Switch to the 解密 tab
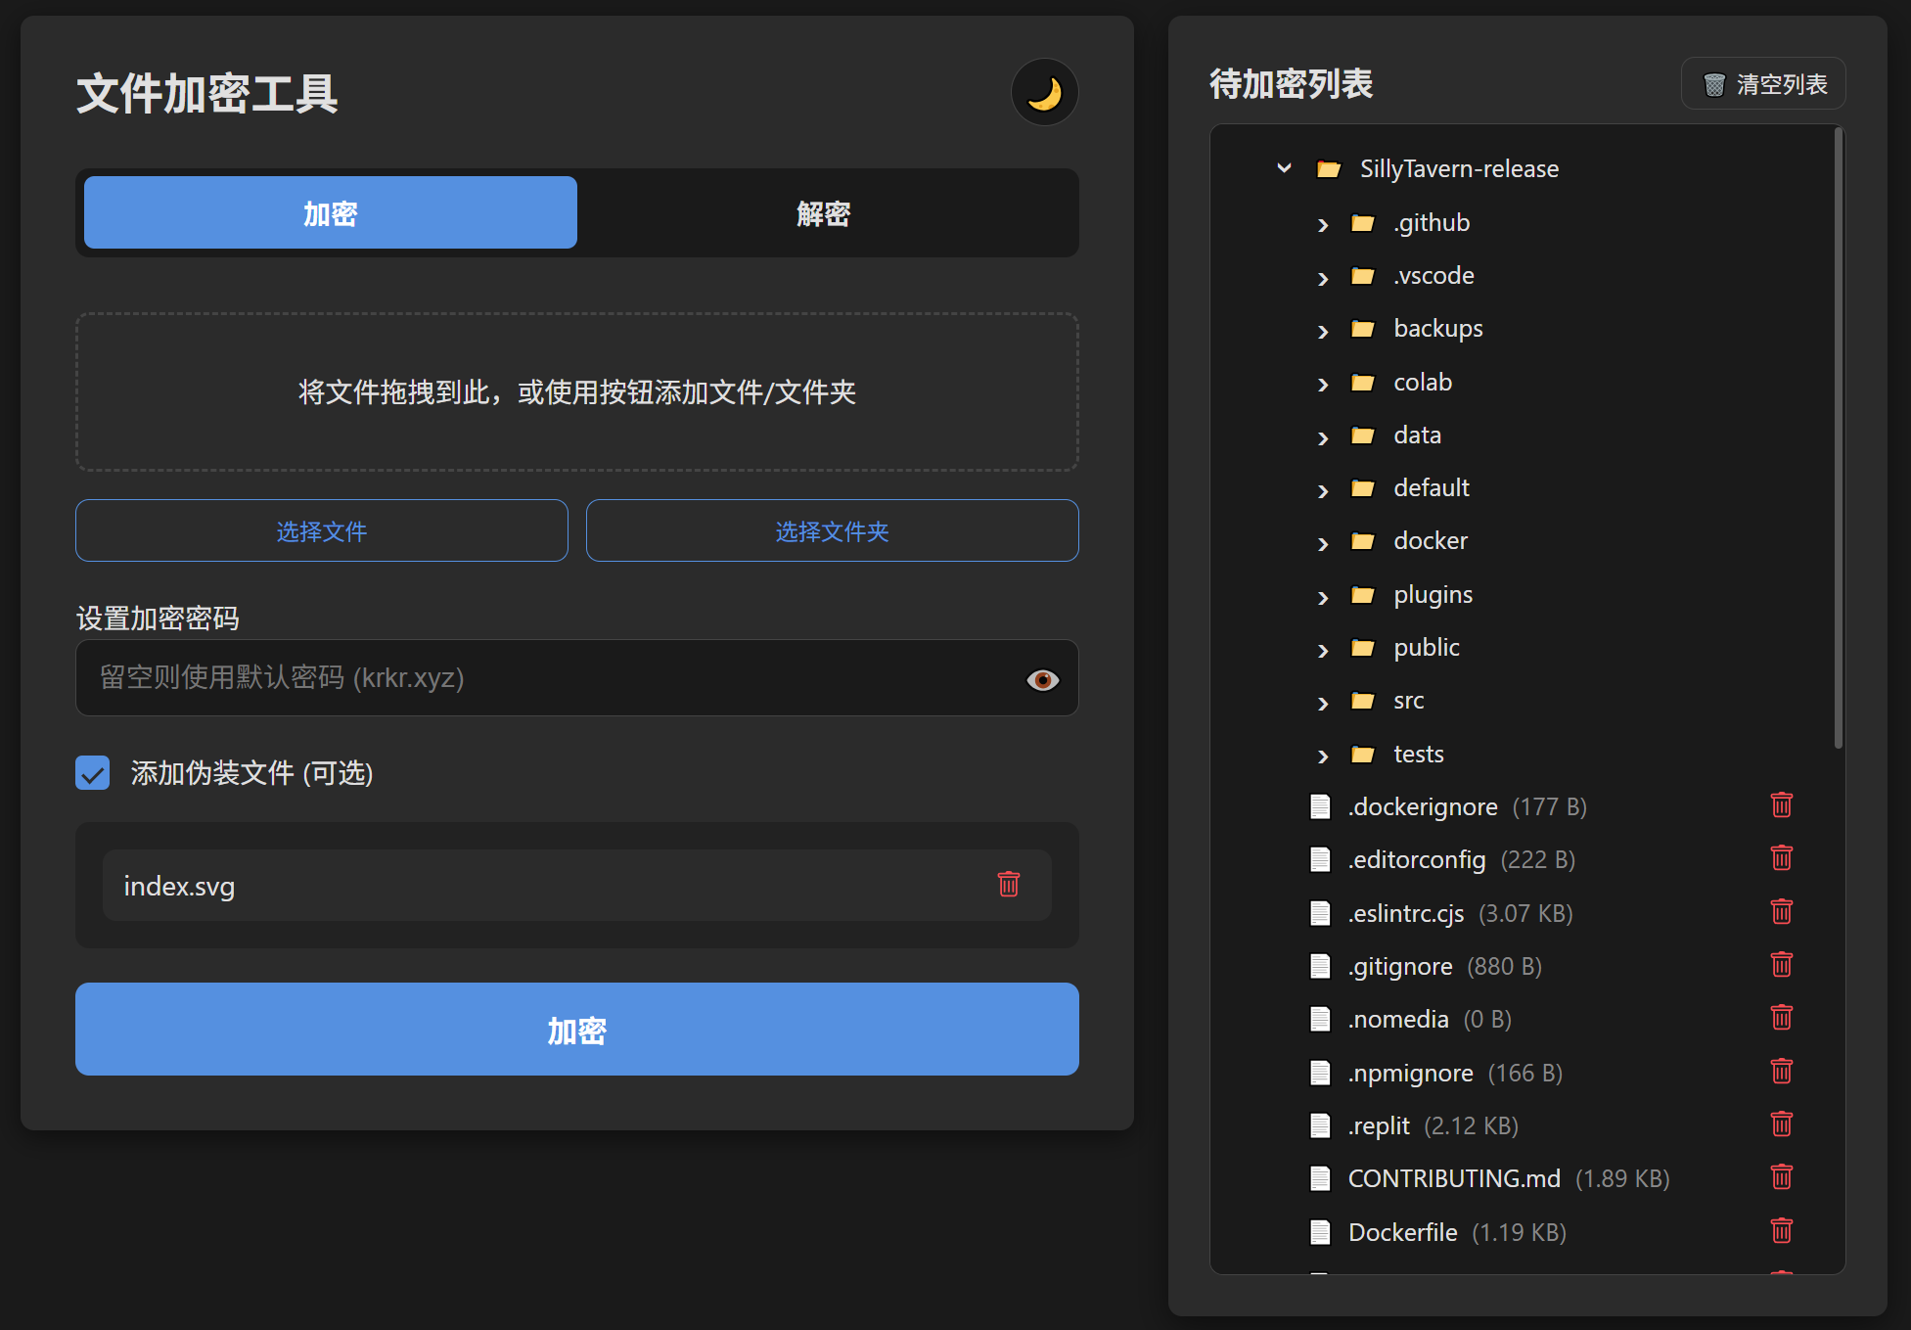 coord(825,212)
